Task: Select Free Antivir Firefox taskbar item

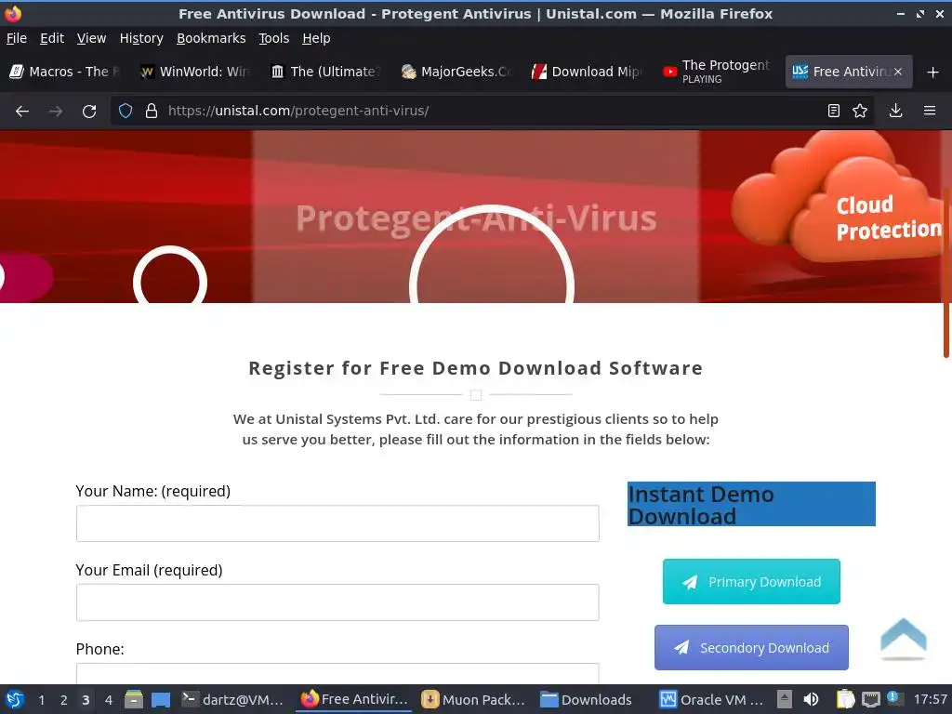Action: (x=354, y=699)
